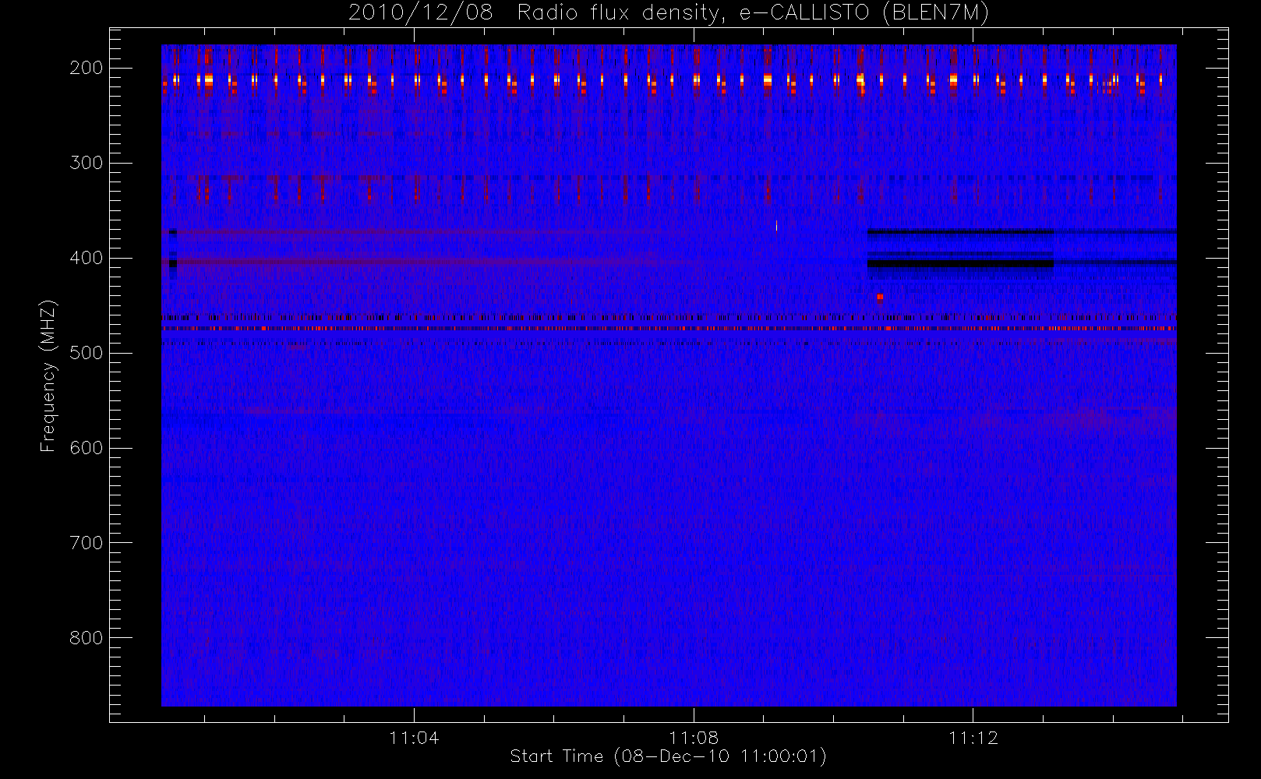Select the 700 frequency tick label

point(87,543)
